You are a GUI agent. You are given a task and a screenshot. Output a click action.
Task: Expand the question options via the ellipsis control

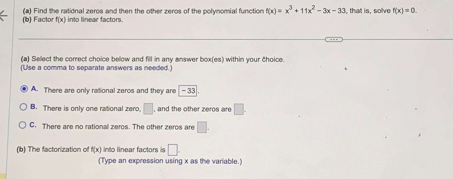pyautogui.click(x=334, y=39)
